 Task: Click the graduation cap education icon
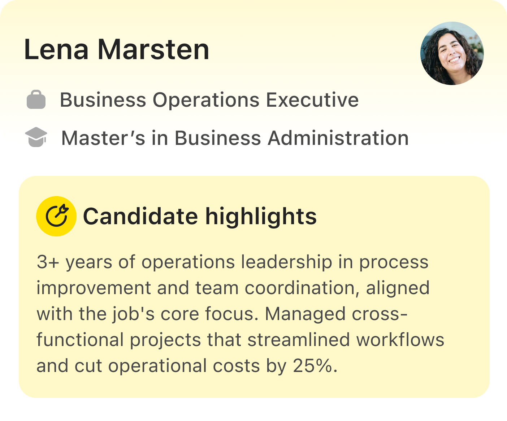[x=36, y=137]
